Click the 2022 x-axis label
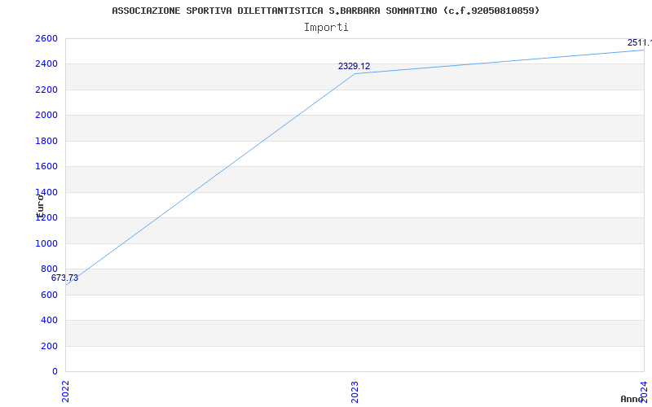Screen dimensions: 652x407 pyautogui.click(x=65, y=392)
